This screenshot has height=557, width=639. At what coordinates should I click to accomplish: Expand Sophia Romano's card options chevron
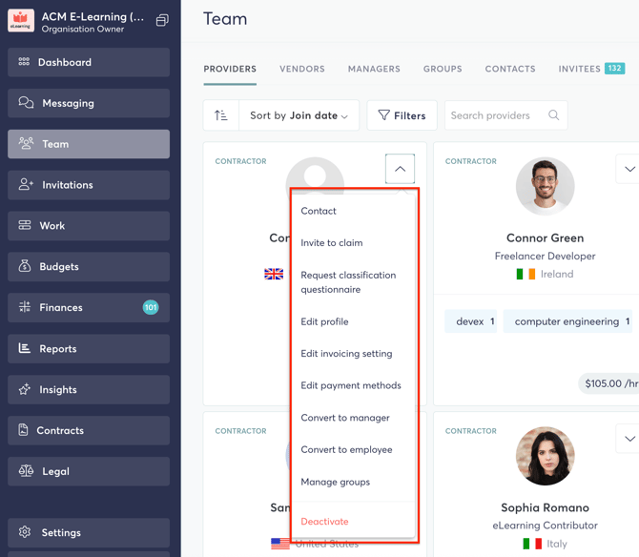629,439
